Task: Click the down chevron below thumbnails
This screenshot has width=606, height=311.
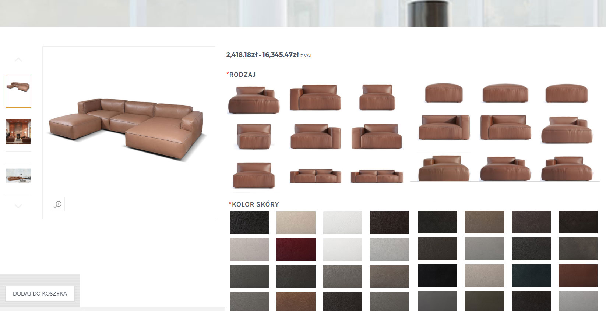Action: [x=18, y=206]
